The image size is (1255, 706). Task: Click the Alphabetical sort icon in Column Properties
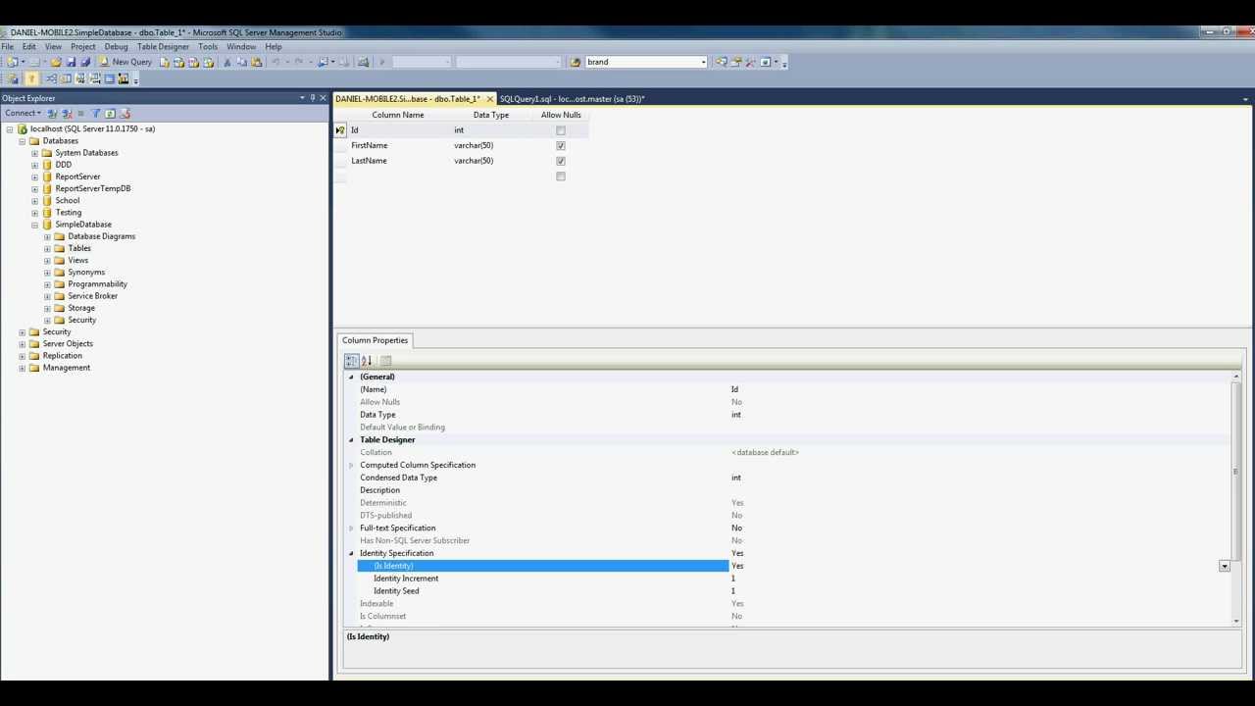367,361
